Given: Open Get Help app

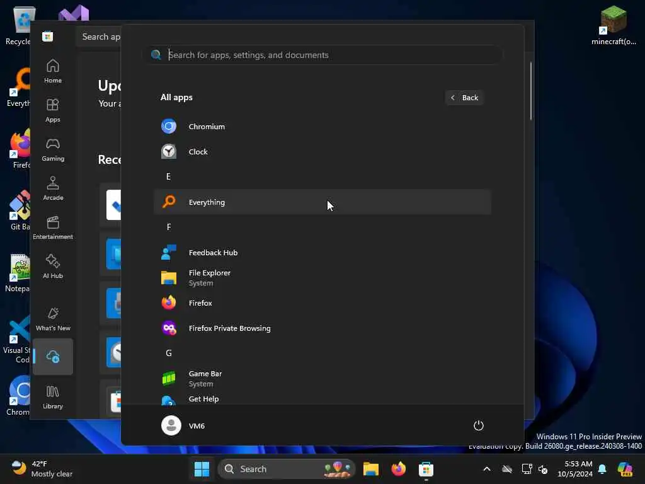Looking at the screenshot, I should coord(322,398).
